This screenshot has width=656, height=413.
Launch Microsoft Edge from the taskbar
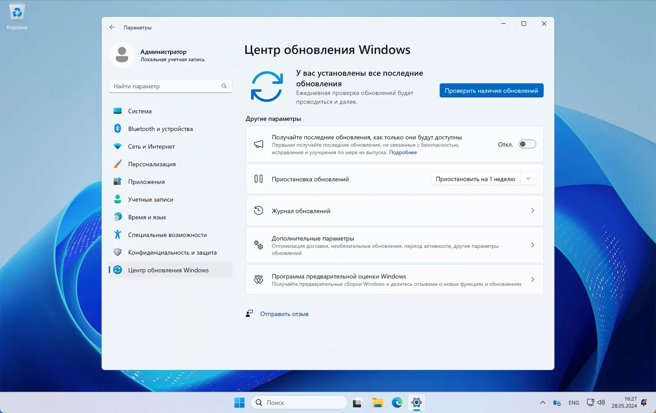coord(397,403)
